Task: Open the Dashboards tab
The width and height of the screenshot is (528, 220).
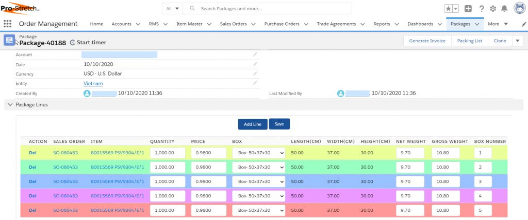Action: point(420,24)
